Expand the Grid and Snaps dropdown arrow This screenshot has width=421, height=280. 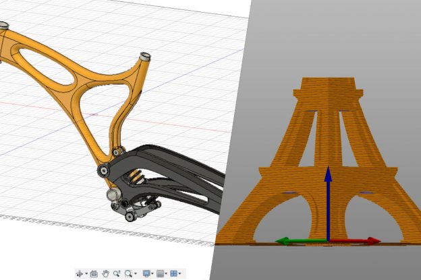(166, 273)
